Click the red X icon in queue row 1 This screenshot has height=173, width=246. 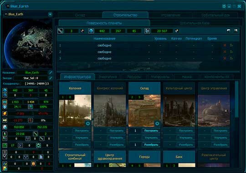(x=225, y=46)
